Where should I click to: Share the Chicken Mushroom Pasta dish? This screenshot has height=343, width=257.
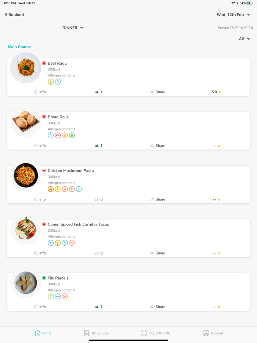[158, 199]
